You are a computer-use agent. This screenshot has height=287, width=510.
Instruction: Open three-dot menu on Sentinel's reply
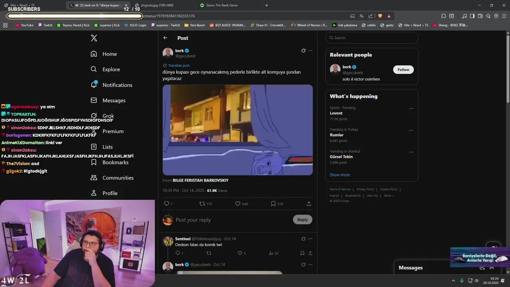pos(310,239)
